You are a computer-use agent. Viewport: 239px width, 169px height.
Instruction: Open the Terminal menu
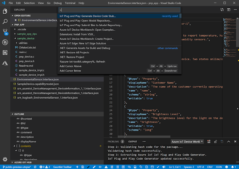point(69,3)
